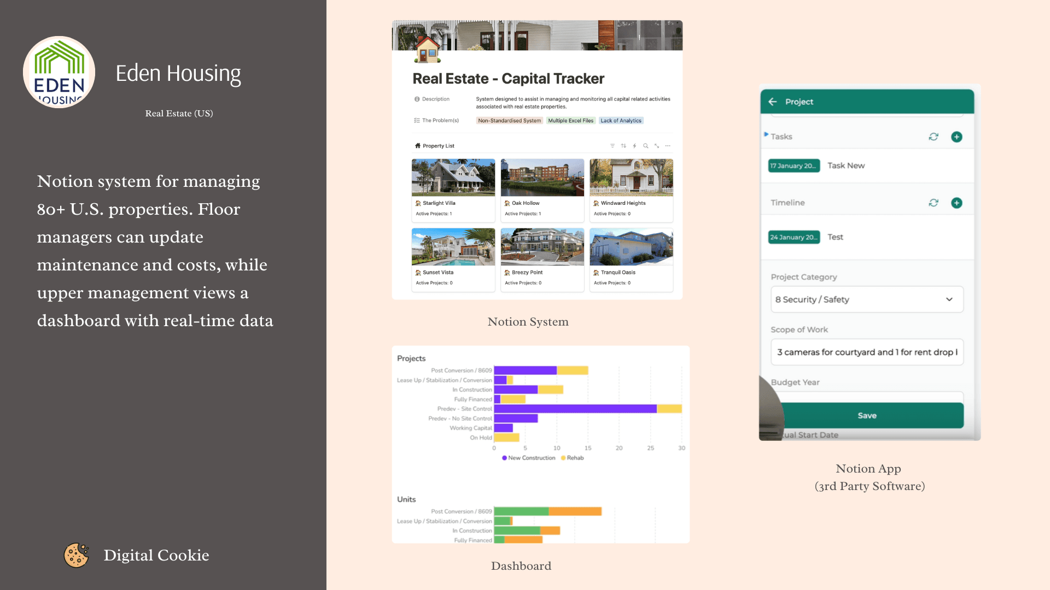Expand Property List to full screen with diagonal arrows
This screenshot has height=590, width=1050.
pyautogui.click(x=656, y=146)
